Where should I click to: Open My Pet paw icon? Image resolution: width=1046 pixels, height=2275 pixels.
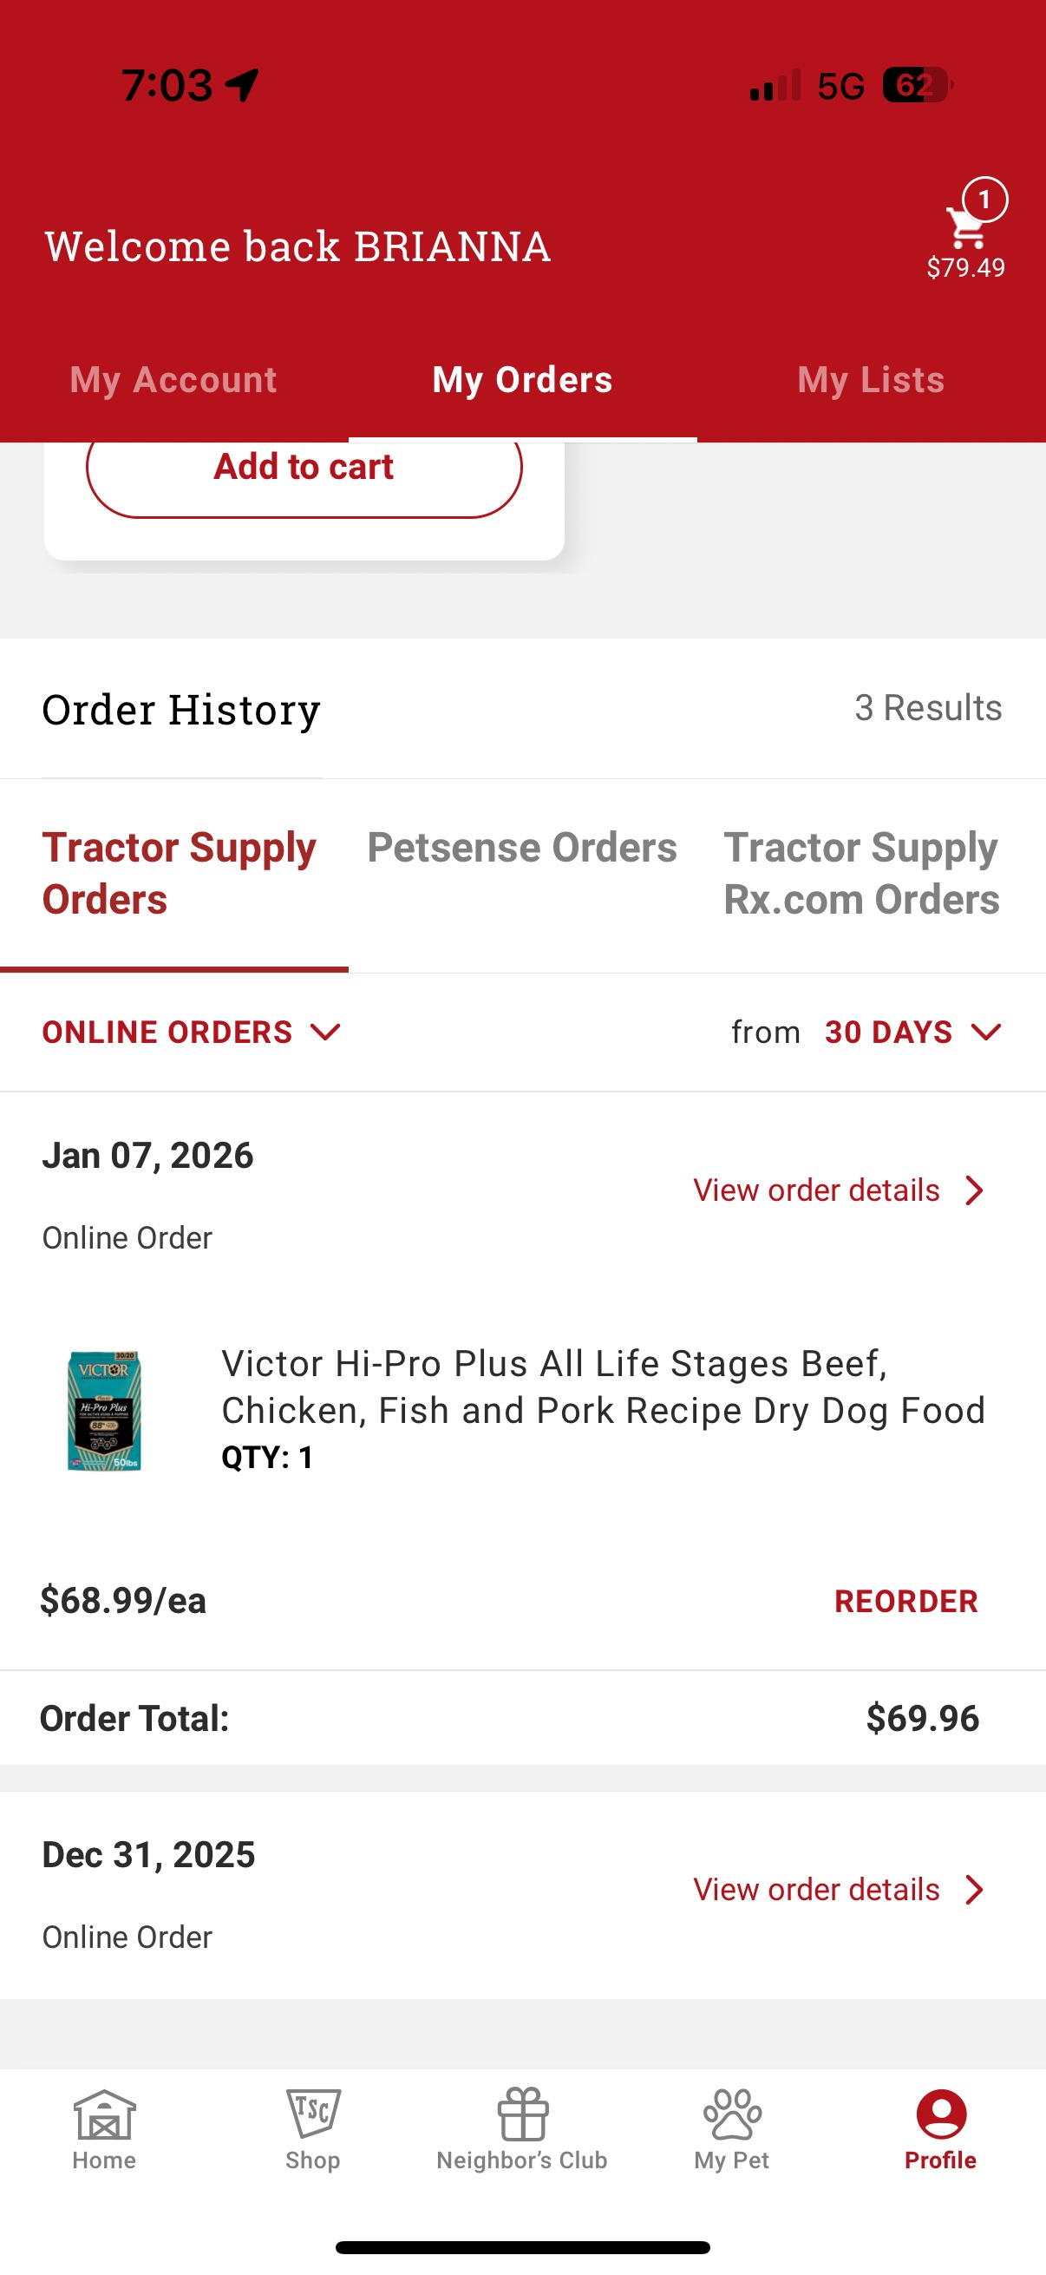point(732,2114)
